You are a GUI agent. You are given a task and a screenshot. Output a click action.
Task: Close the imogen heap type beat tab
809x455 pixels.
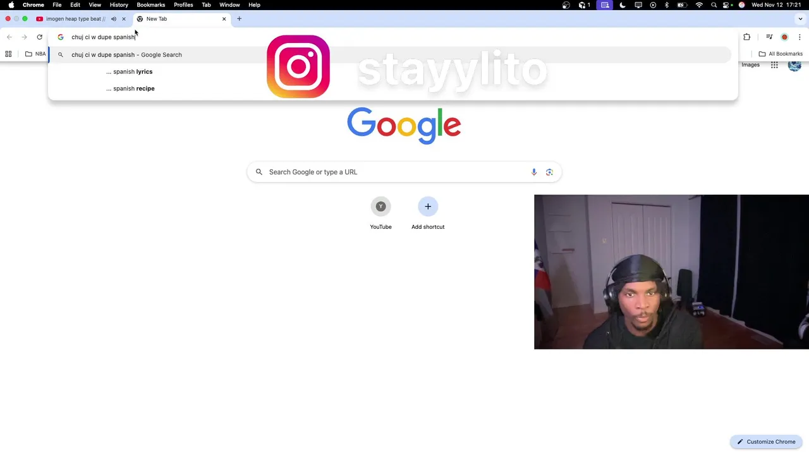[x=124, y=19]
